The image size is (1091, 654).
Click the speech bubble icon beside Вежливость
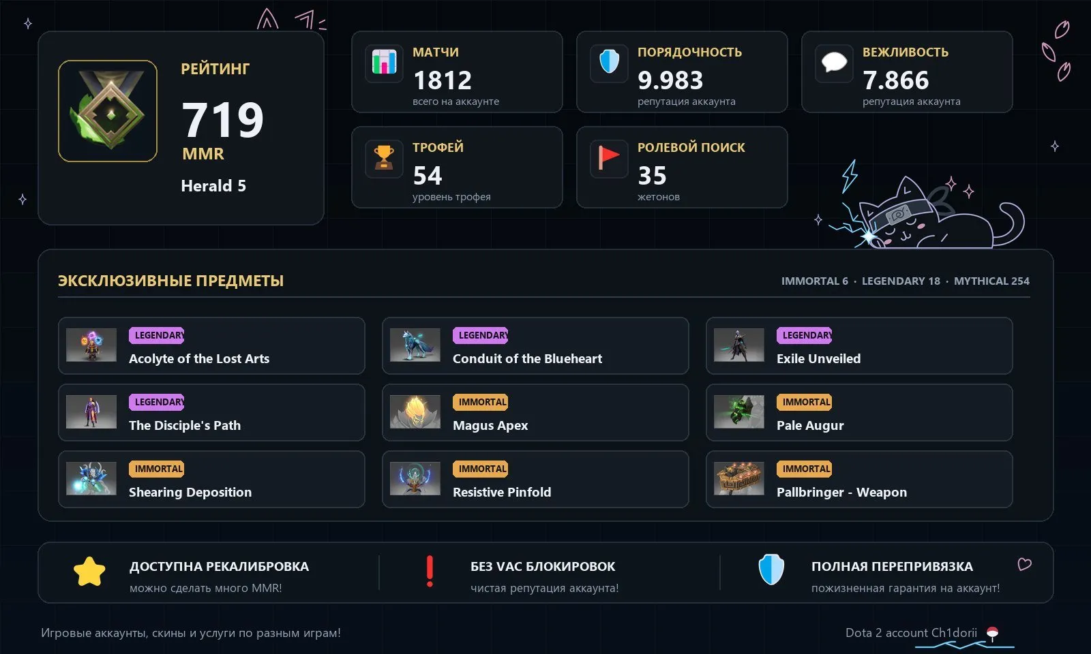coord(834,63)
